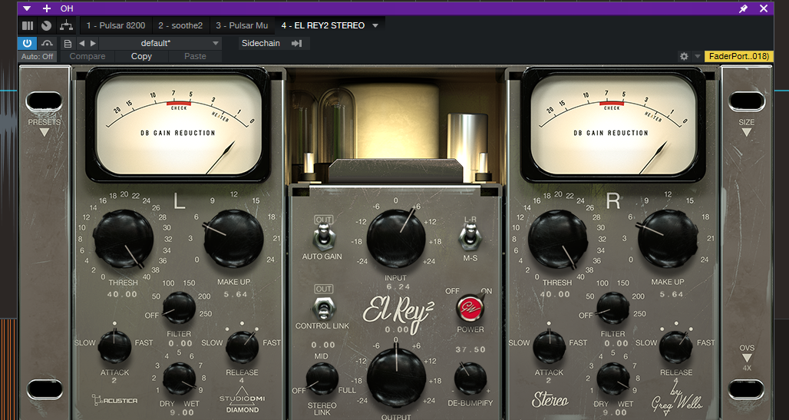
Task: Flip the CONTROL LINK toggle switch
Action: tap(324, 306)
